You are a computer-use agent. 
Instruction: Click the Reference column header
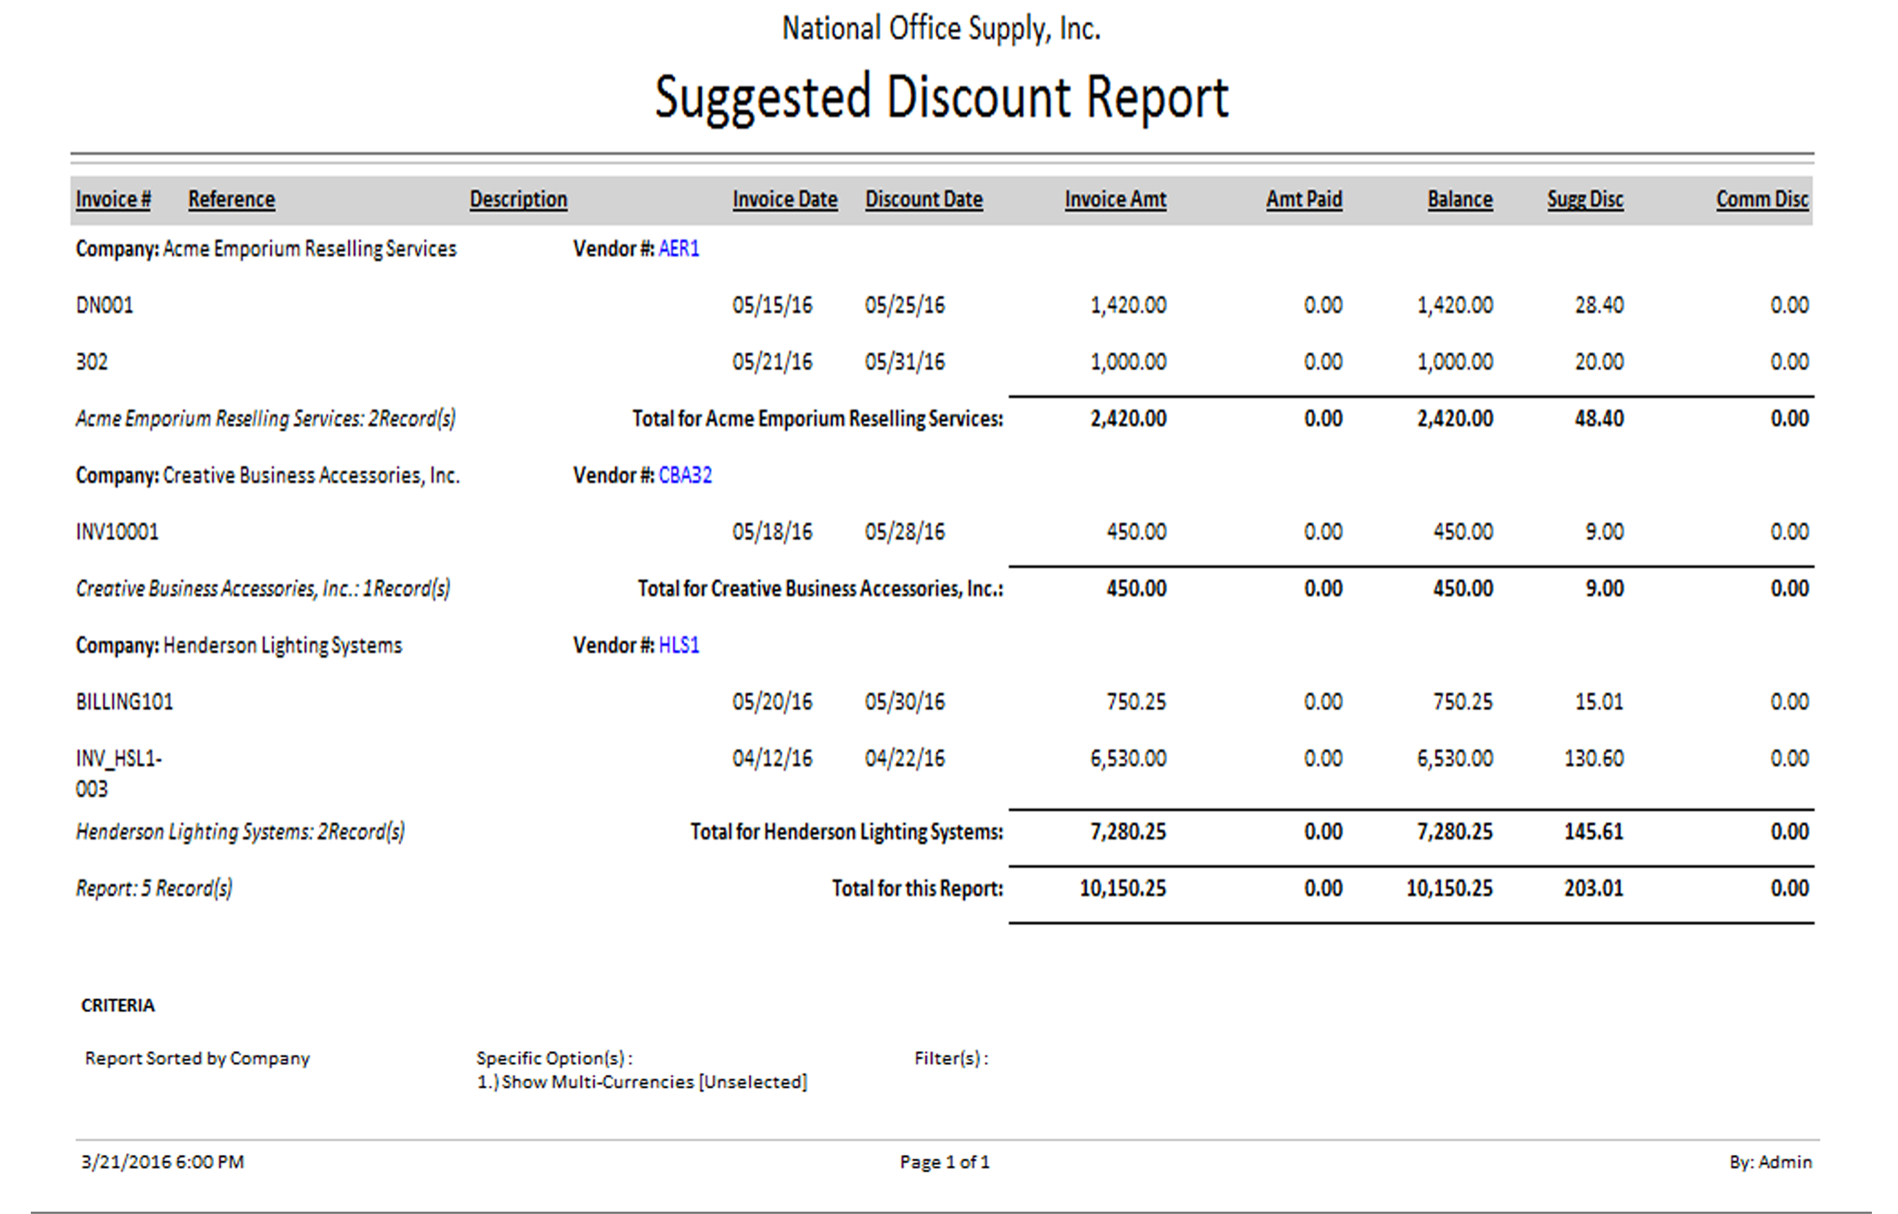[x=231, y=199]
